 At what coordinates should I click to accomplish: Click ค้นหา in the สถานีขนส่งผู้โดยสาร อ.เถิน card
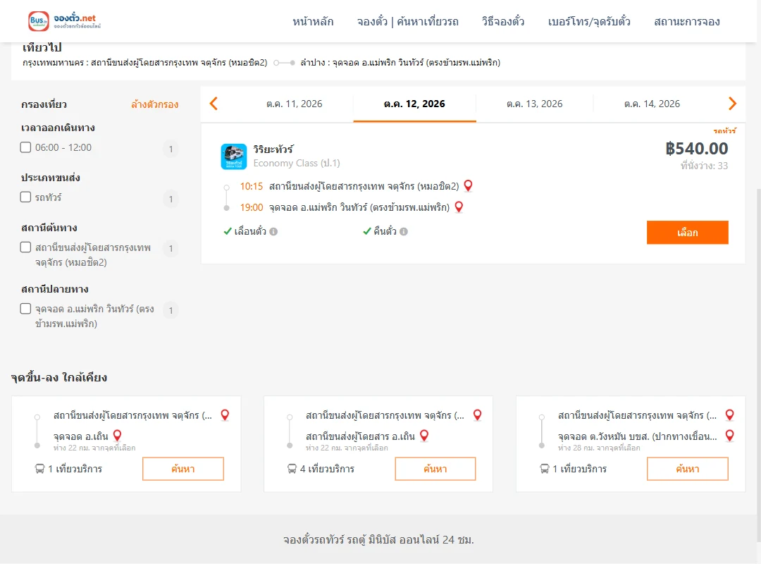(435, 469)
